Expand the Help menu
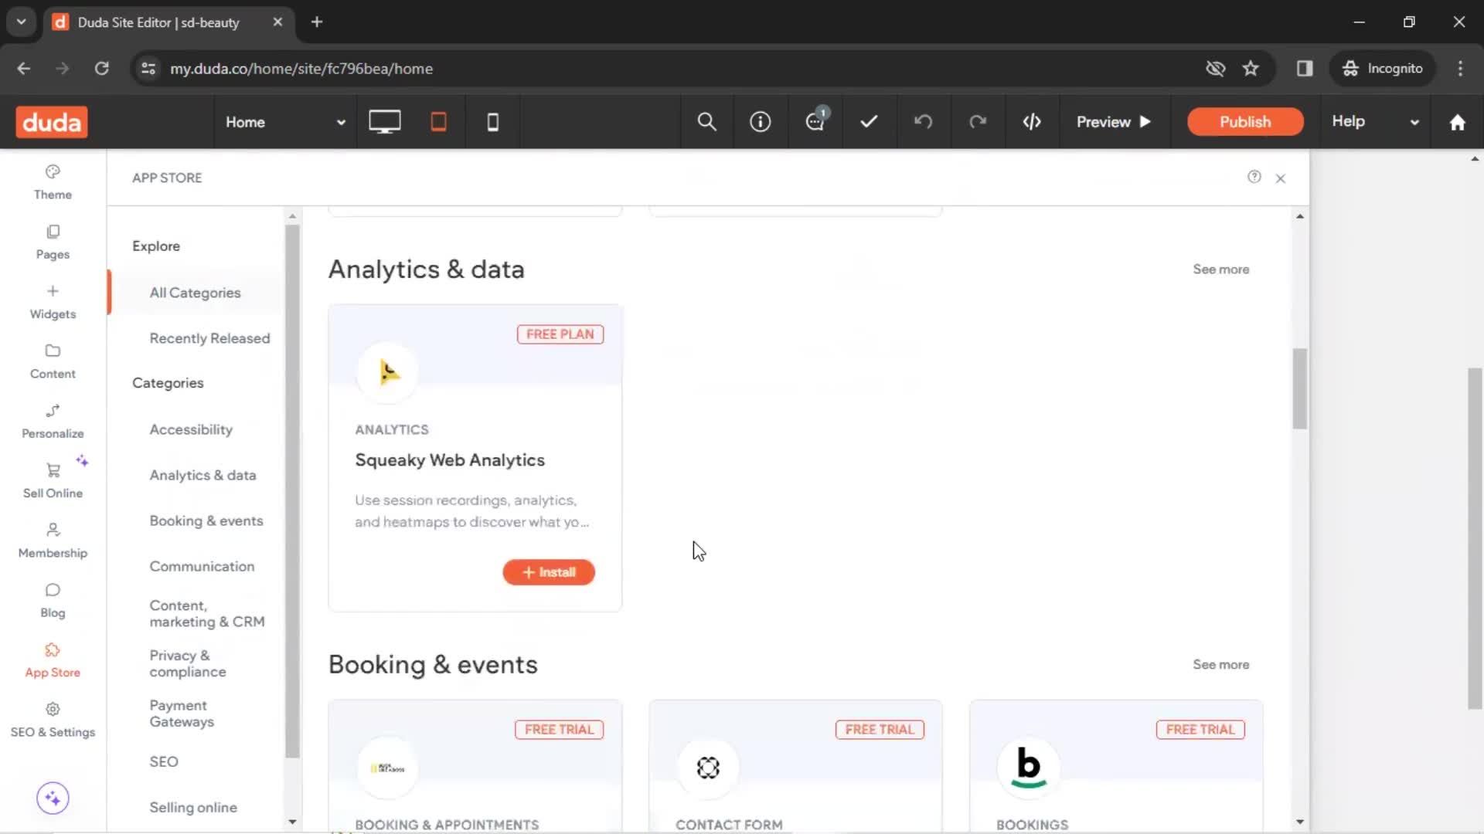 pos(1376,122)
